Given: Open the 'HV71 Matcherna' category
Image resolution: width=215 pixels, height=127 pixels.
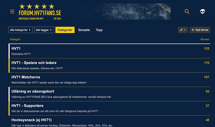Looking at the screenshot, I should click(26, 77).
